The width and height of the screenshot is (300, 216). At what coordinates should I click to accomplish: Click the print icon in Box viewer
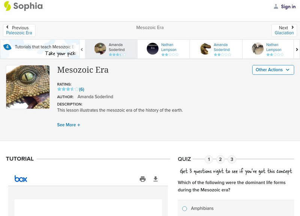(x=142, y=179)
